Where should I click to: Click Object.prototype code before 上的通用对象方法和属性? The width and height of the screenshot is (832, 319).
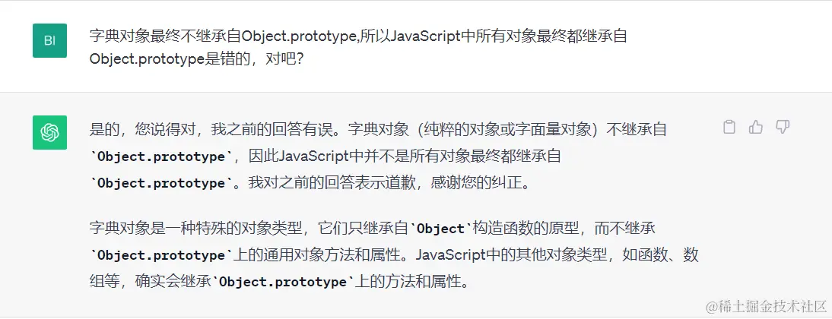[162, 255]
